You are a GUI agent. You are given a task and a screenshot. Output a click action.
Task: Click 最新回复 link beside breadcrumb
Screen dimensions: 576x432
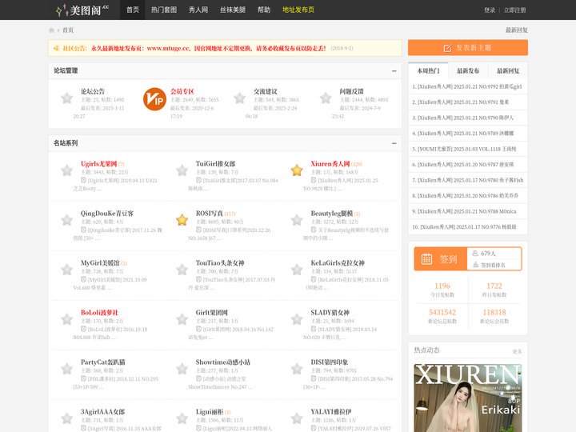(x=517, y=30)
